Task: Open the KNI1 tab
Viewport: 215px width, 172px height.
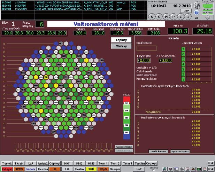Action: (x=67, y=163)
